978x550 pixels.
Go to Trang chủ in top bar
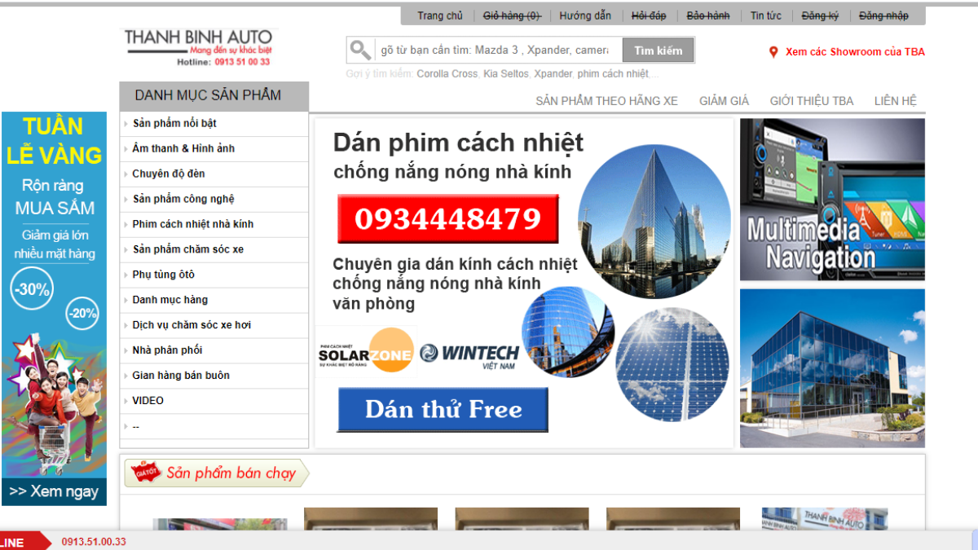tap(439, 15)
